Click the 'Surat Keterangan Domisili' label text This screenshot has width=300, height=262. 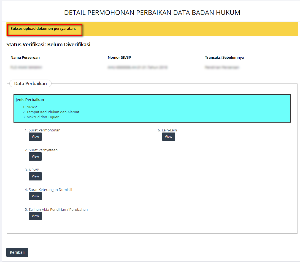tap(50, 190)
